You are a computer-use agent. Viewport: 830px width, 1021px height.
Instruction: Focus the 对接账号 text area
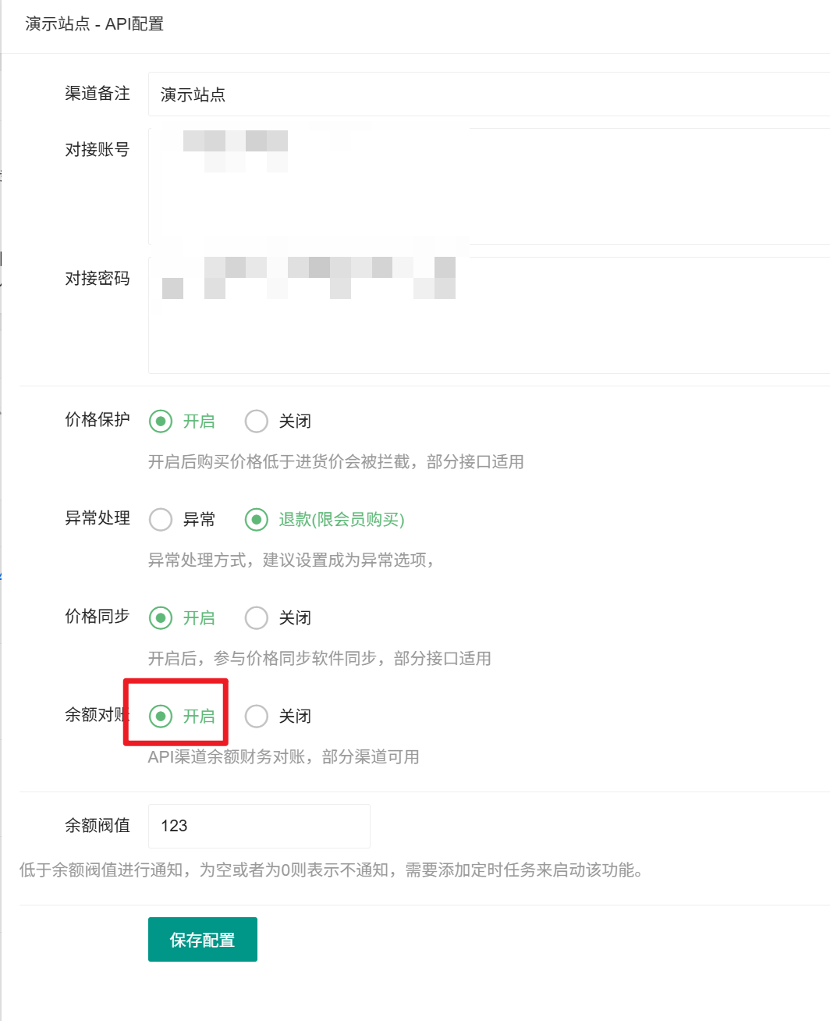coord(488,187)
